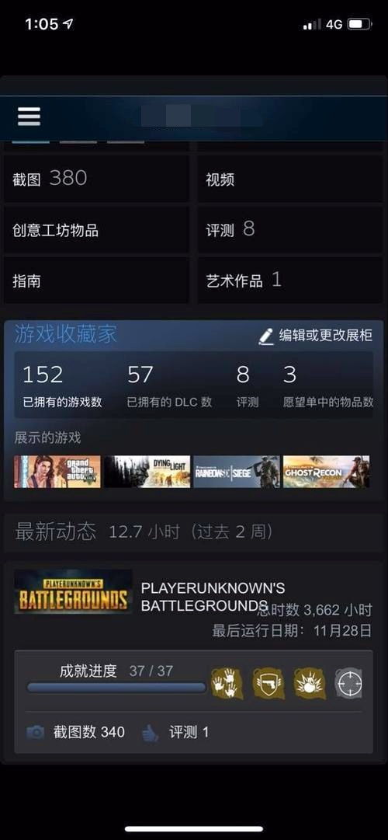The width and height of the screenshot is (388, 840).
Task: Open the hamburger menu icon
Action: click(x=29, y=116)
